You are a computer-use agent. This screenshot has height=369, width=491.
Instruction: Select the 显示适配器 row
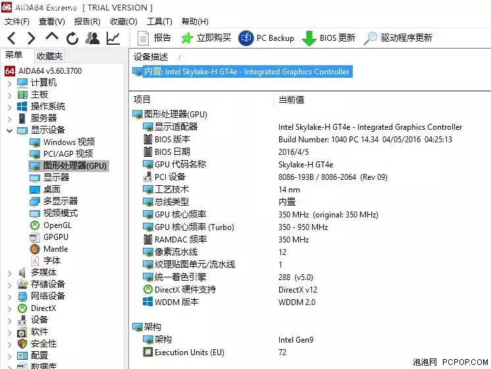(302, 127)
